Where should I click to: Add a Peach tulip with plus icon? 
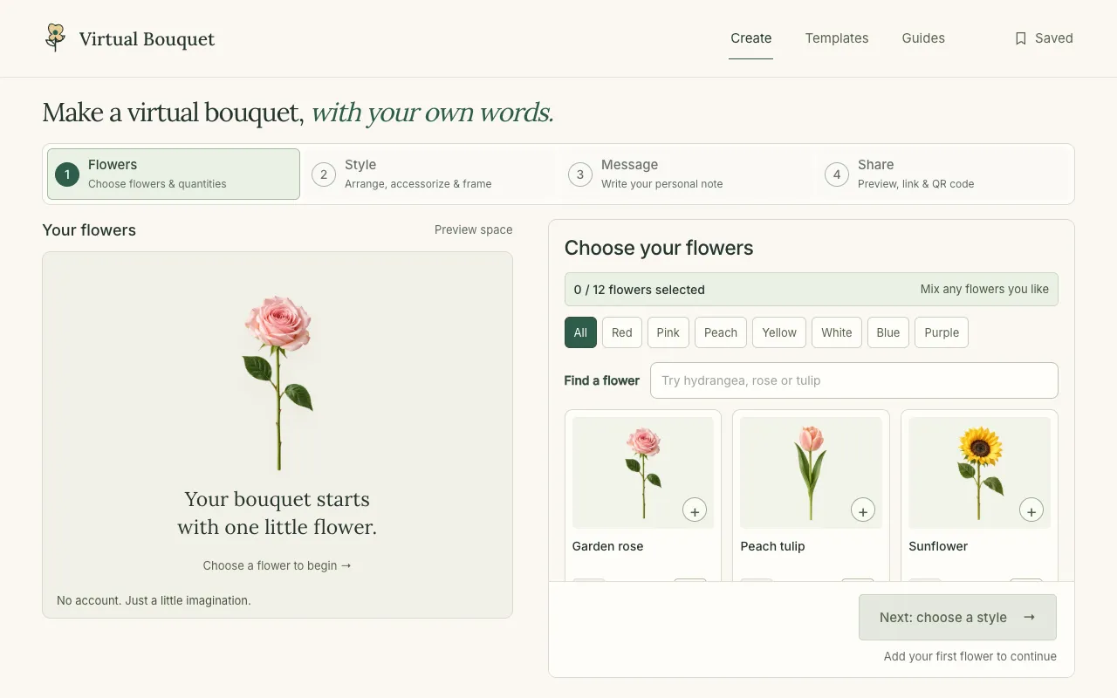[x=863, y=510]
